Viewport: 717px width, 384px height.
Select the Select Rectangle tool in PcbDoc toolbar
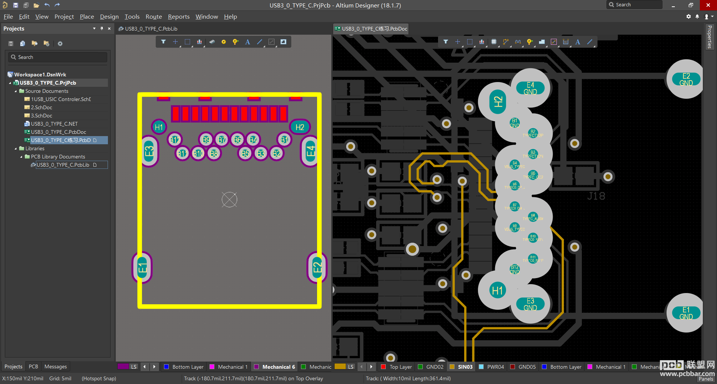point(470,42)
